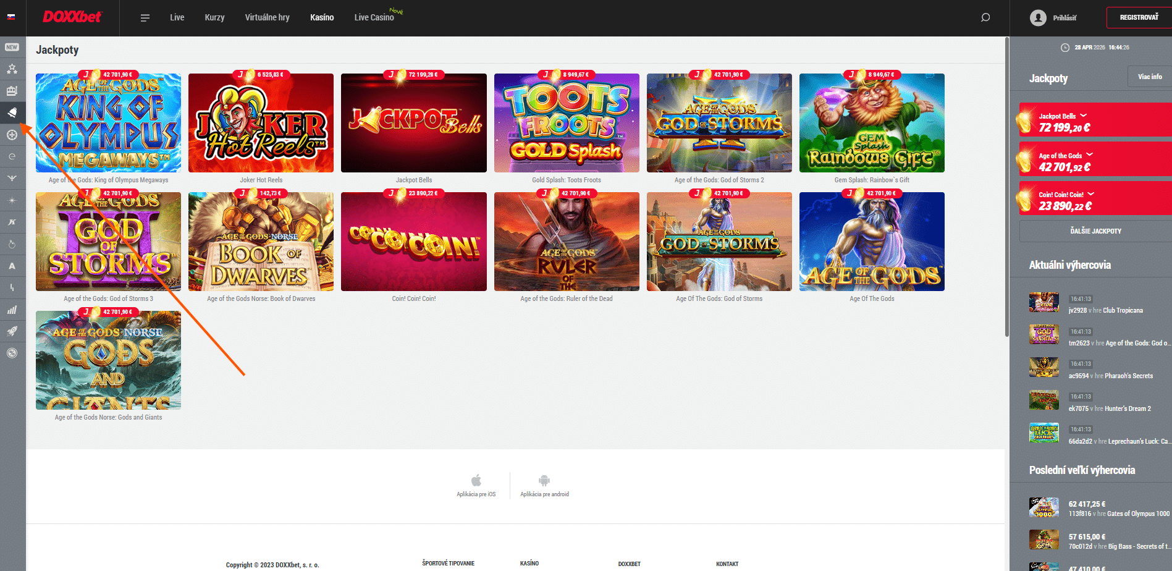Click the clock icon beside the date
The height and width of the screenshot is (571, 1172).
pyautogui.click(x=1065, y=48)
